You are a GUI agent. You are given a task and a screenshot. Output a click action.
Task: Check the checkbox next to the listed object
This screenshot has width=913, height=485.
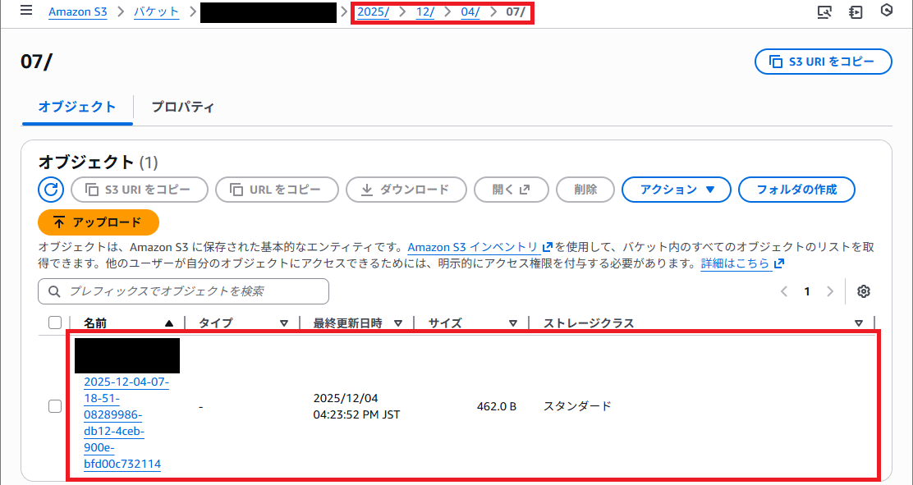point(55,405)
